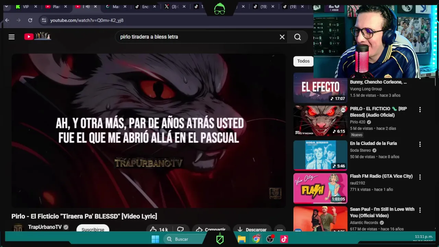Open the TrapUrbanoTV channel name
This screenshot has height=247, width=439.
[45, 227]
